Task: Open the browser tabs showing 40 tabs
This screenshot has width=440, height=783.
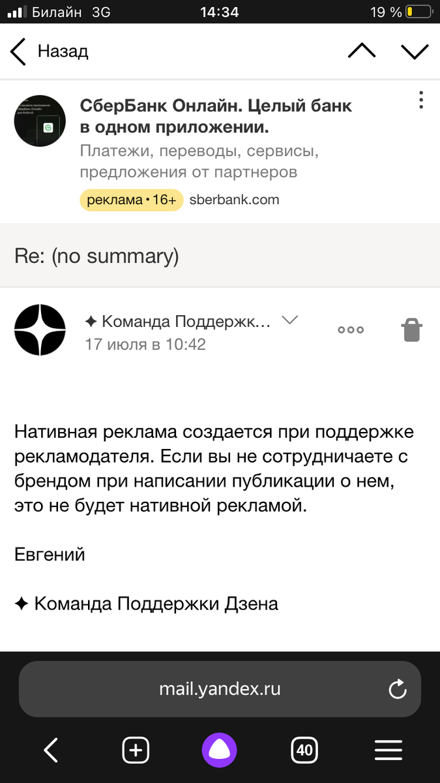Action: [304, 750]
